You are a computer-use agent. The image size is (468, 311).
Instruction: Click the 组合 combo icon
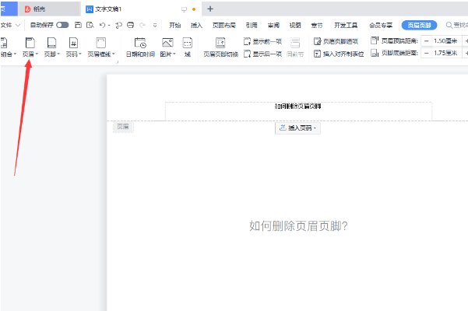pos(4,43)
